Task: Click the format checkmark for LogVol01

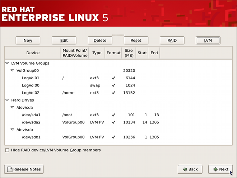Action: [x=113, y=78]
